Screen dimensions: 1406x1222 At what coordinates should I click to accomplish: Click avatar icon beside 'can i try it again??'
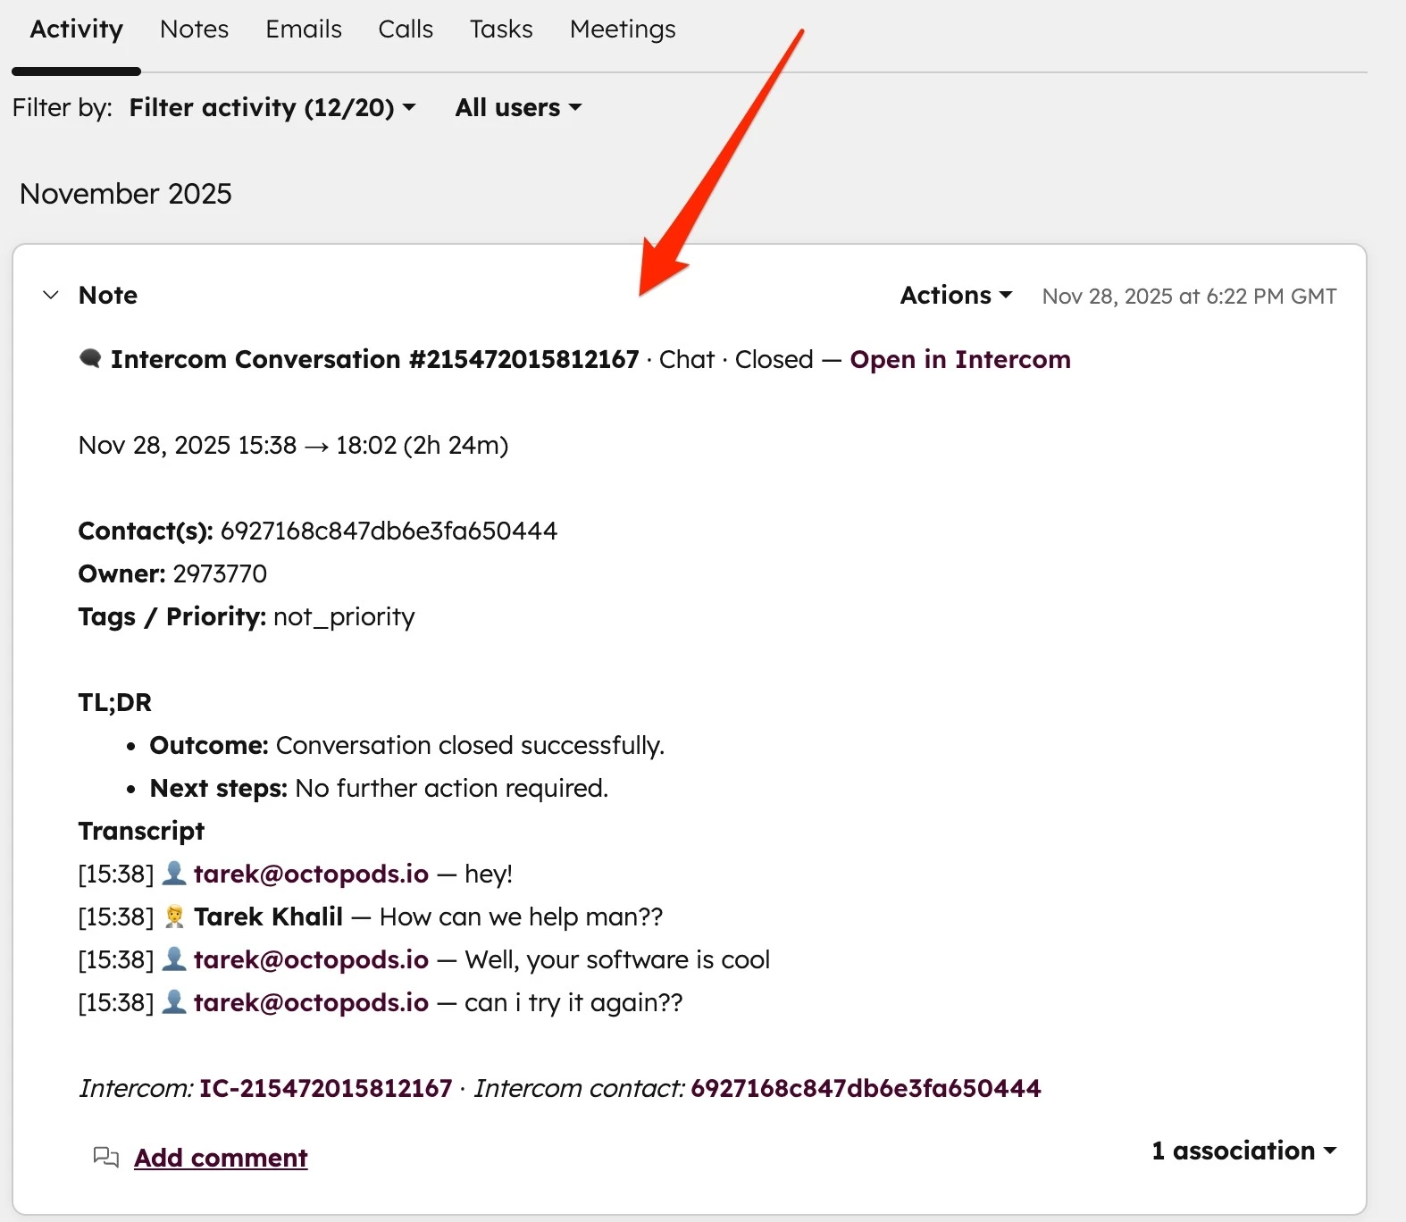click(x=174, y=1001)
